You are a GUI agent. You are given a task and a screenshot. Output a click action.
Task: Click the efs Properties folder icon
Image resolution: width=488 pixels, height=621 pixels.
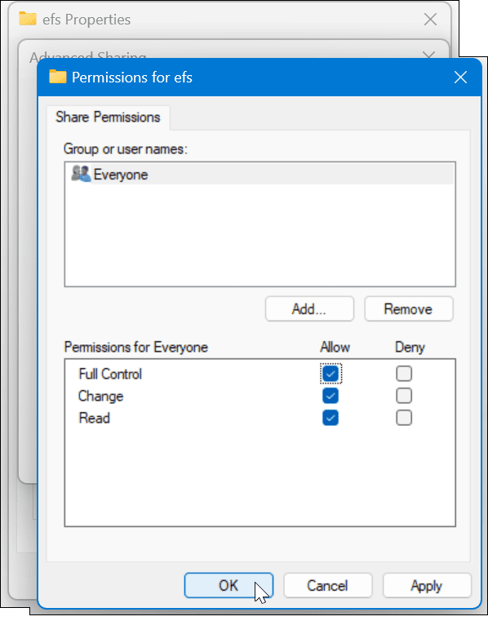click(28, 19)
